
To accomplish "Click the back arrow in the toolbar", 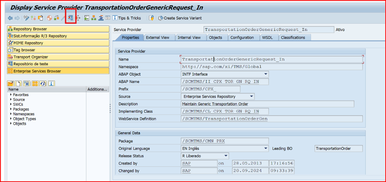I will coord(10,18).
